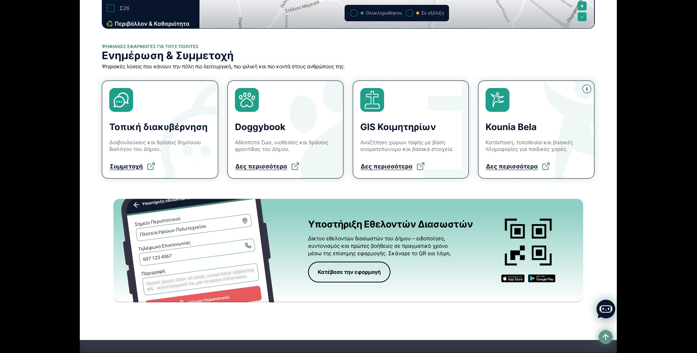Viewport: 697px width, 353px height.
Task: Click the App Store download badge
Action: coord(513,278)
